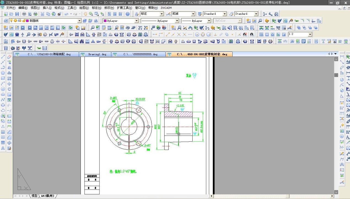
Task: Toggle the layer freeze sun icon
Action: point(15,21)
